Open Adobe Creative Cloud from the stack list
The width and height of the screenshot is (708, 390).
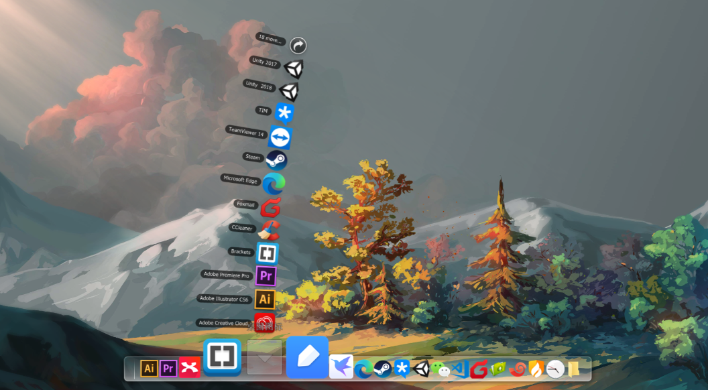click(x=265, y=323)
